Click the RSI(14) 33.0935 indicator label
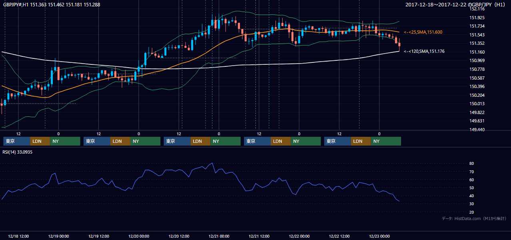The width and height of the screenshot is (511, 240). click(x=17, y=152)
